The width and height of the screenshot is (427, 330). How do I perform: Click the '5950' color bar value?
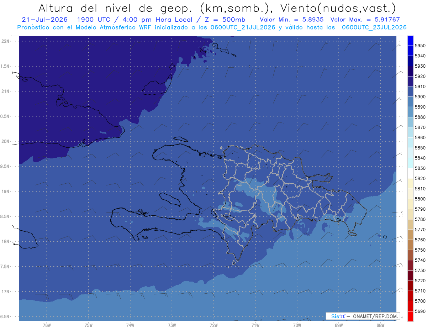(x=420, y=46)
